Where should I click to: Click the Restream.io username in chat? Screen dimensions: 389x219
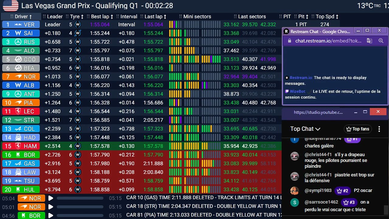tap(301, 78)
